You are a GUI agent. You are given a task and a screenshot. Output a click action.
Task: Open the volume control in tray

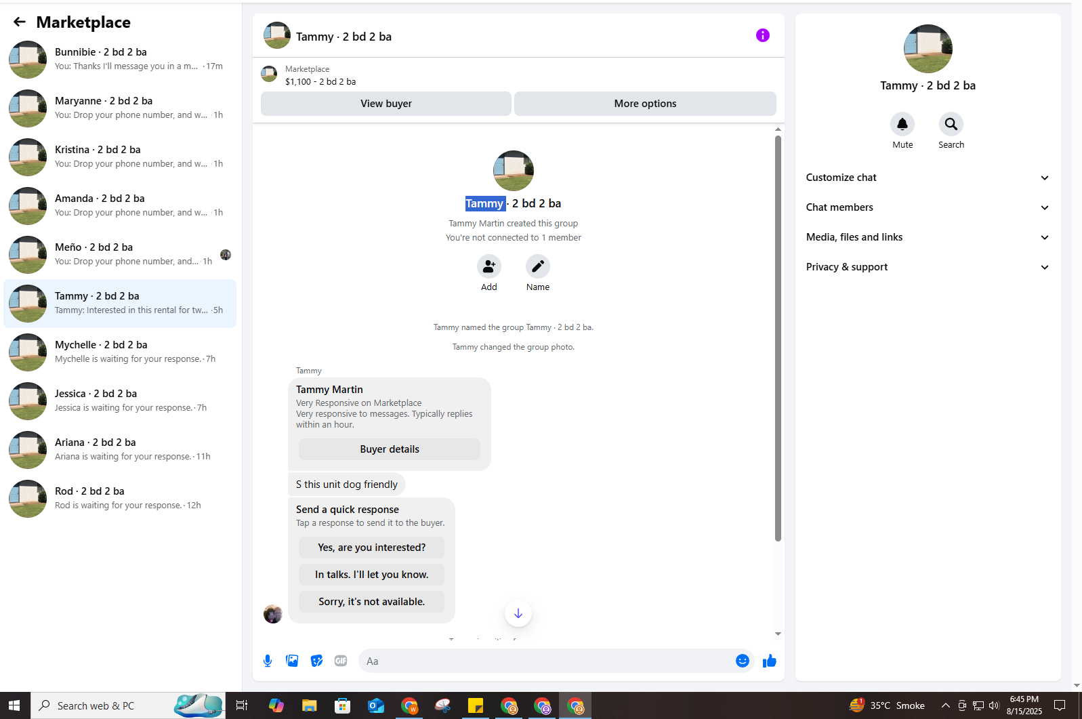[994, 705]
